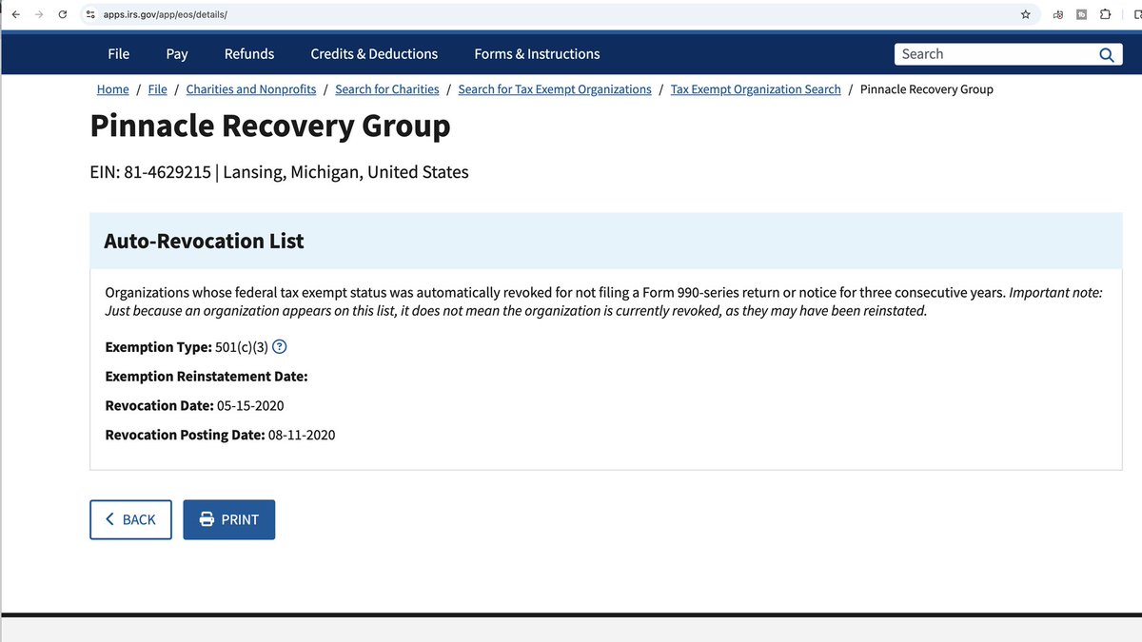
Task: Open Forms & Instructions menu
Action: [x=537, y=54]
